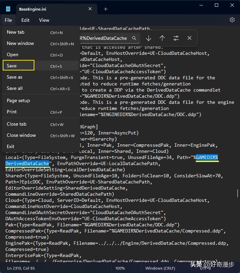Close the BaseEngine.ini tab
The width and height of the screenshot is (240, 273).
[x=90, y=9]
